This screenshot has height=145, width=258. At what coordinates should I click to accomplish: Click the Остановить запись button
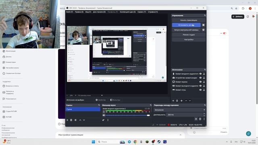[186, 25]
